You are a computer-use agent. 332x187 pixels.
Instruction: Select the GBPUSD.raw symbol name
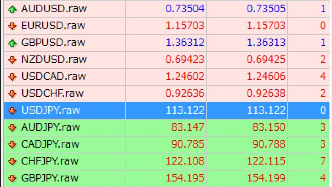coord(53,43)
